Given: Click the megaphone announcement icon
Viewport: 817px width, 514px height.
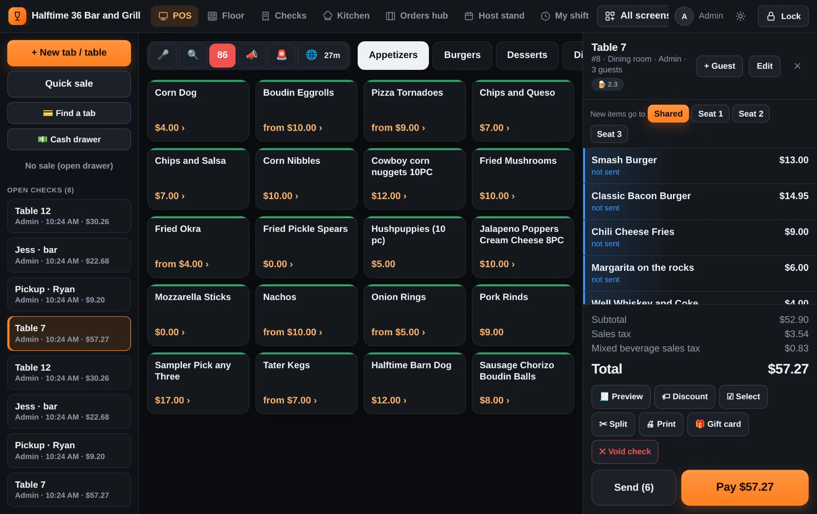Looking at the screenshot, I should [x=252, y=55].
